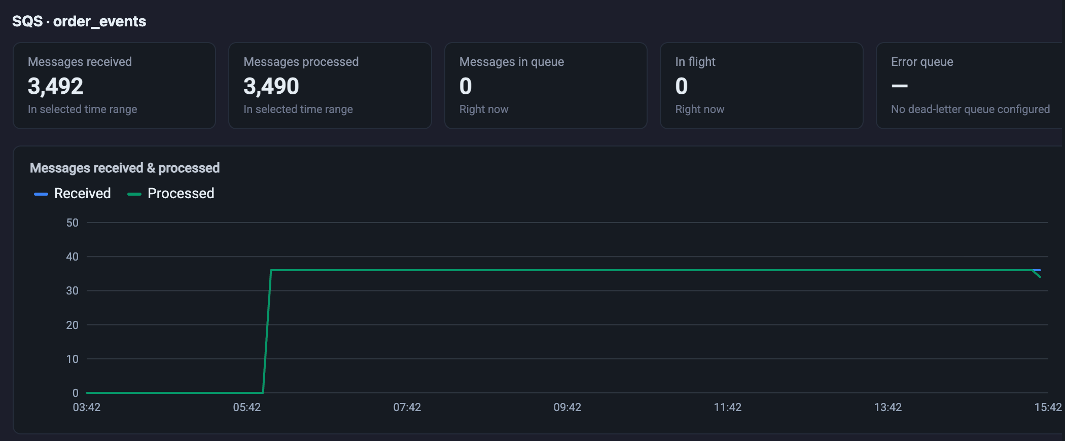
Task: Click the 30 y-axis label
Action: pos(73,290)
